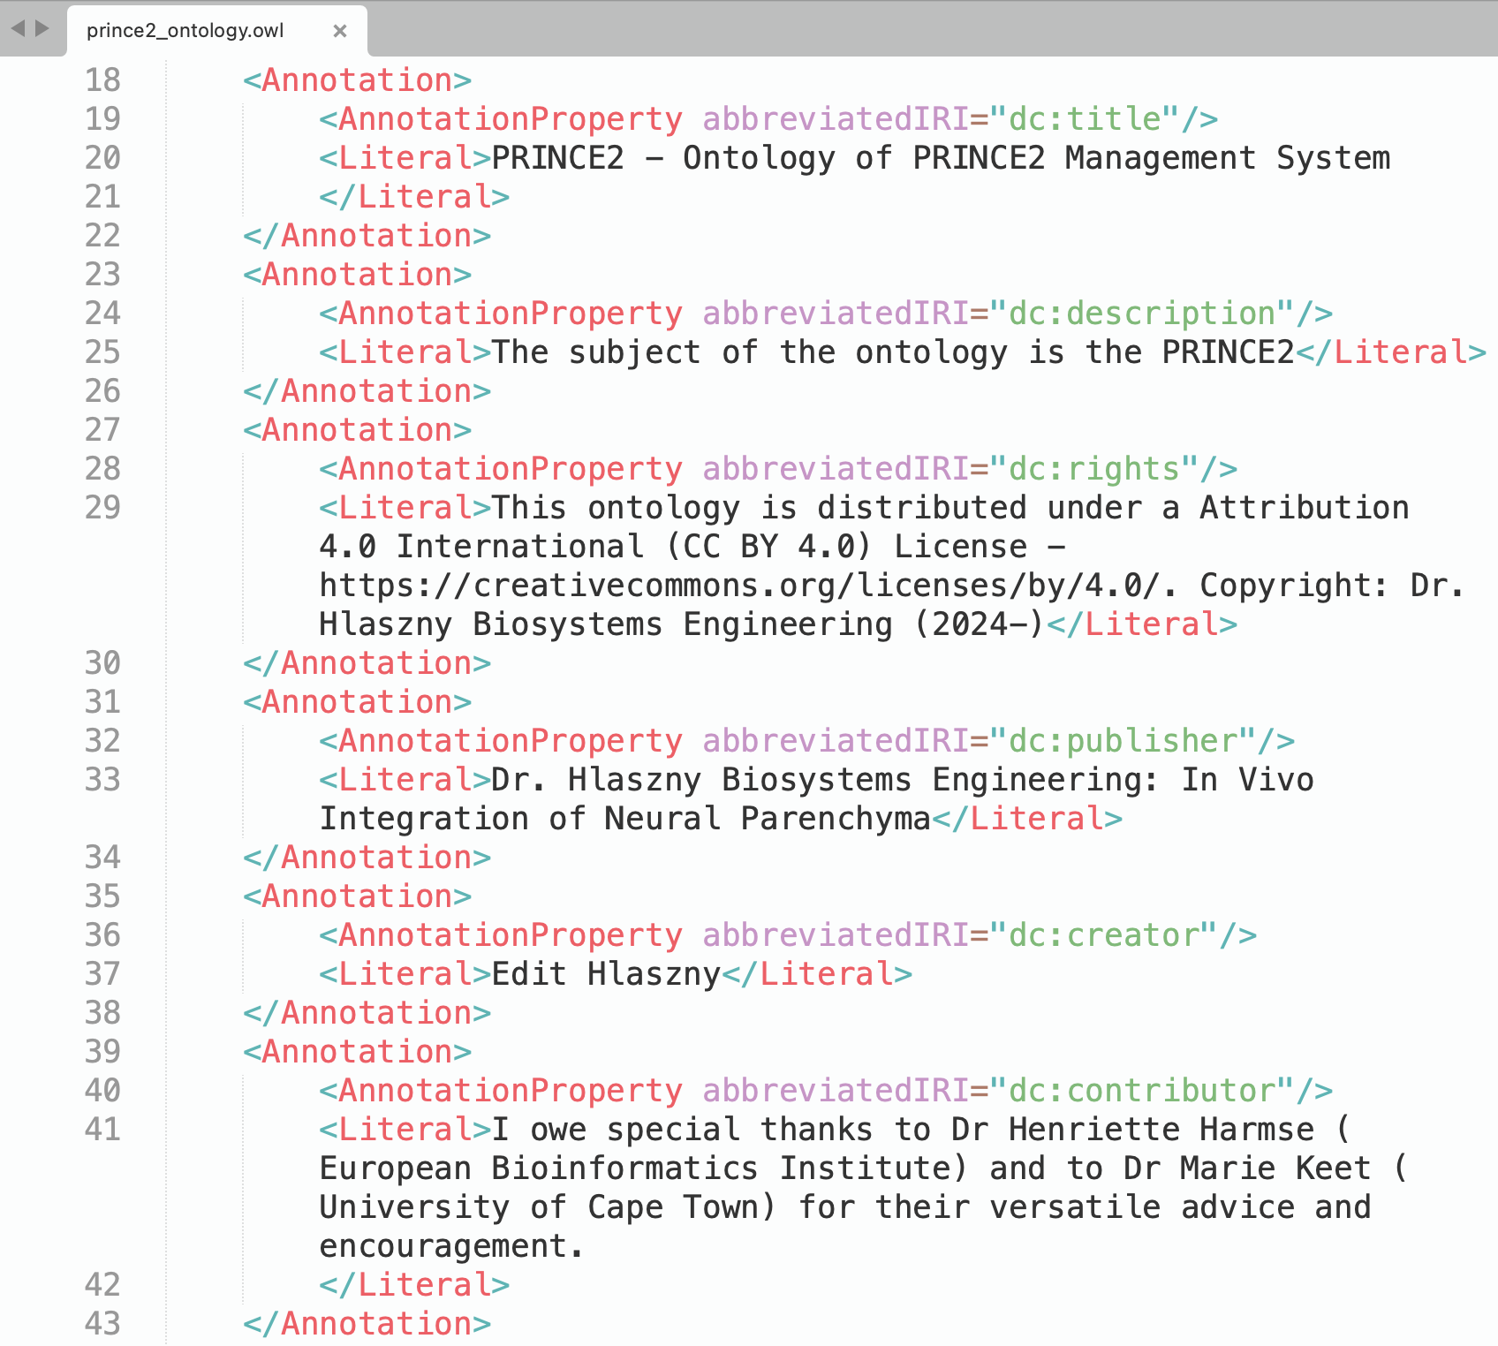
Task: Click the word "encouragement." in contributor literal
Action: (x=450, y=1246)
